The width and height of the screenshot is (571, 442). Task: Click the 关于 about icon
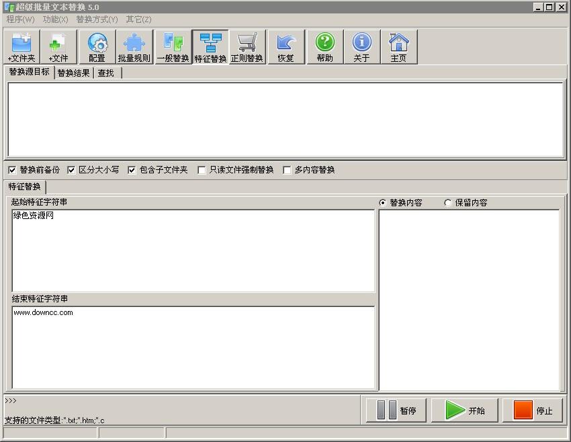362,46
